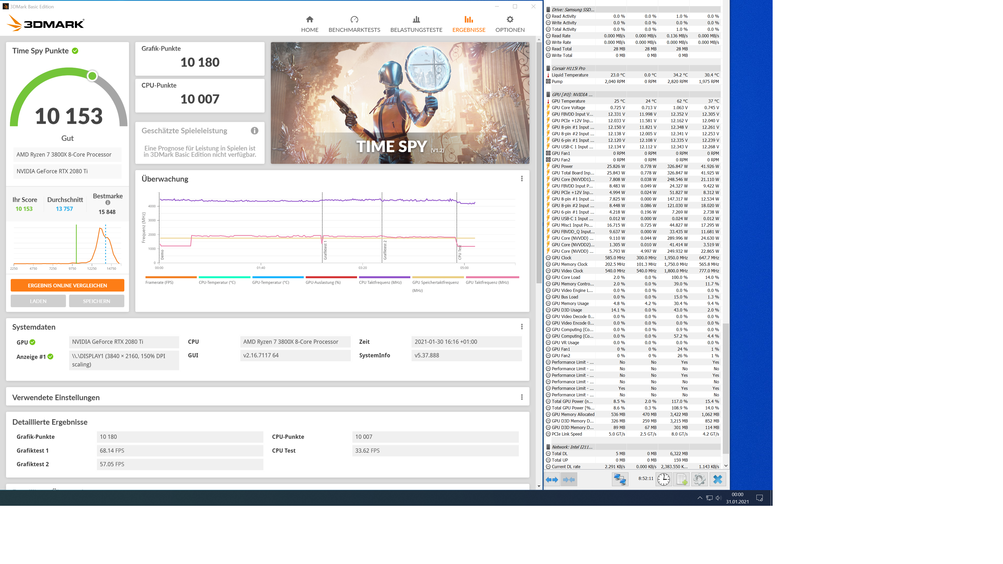Click the Grafiktest 1 marker in the monitoring chart

click(325, 250)
